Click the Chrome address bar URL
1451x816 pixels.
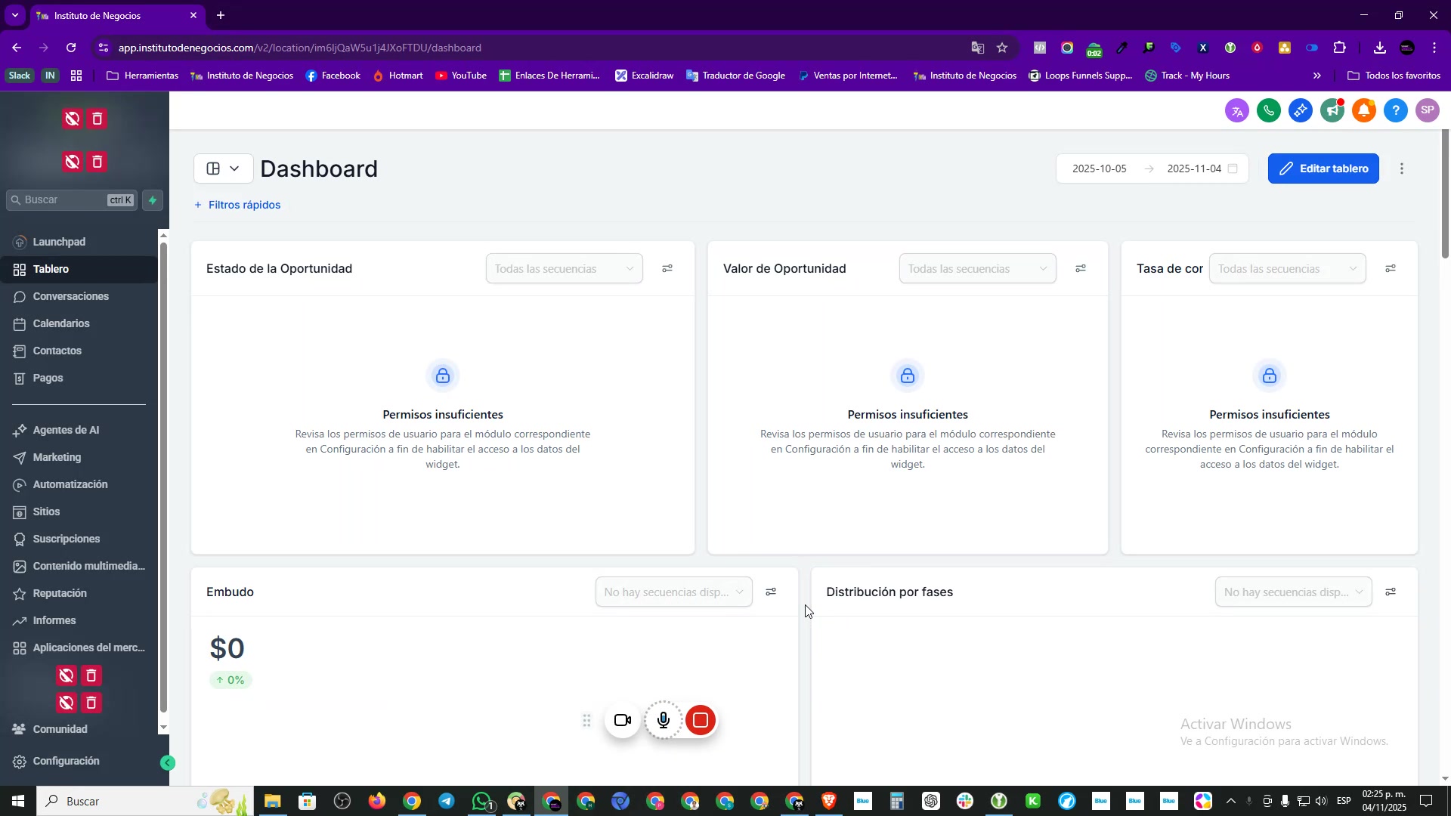click(299, 48)
